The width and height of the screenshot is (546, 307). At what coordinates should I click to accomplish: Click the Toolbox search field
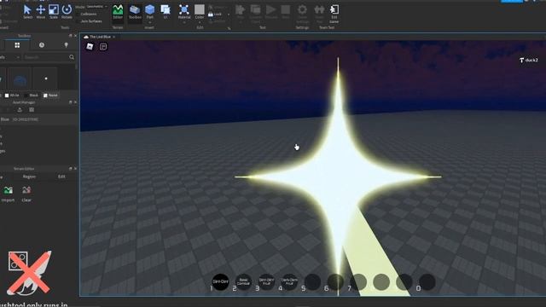pos(45,57)
